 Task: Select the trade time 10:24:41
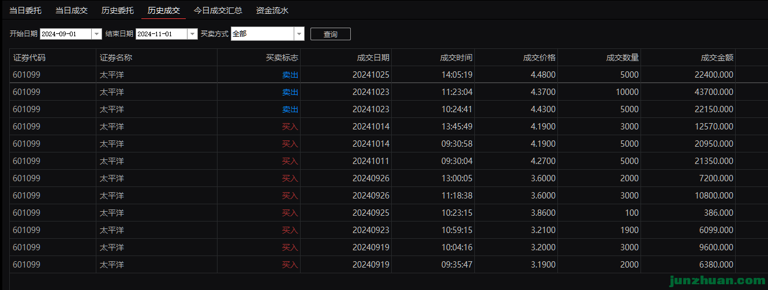(x=457, y=109)
